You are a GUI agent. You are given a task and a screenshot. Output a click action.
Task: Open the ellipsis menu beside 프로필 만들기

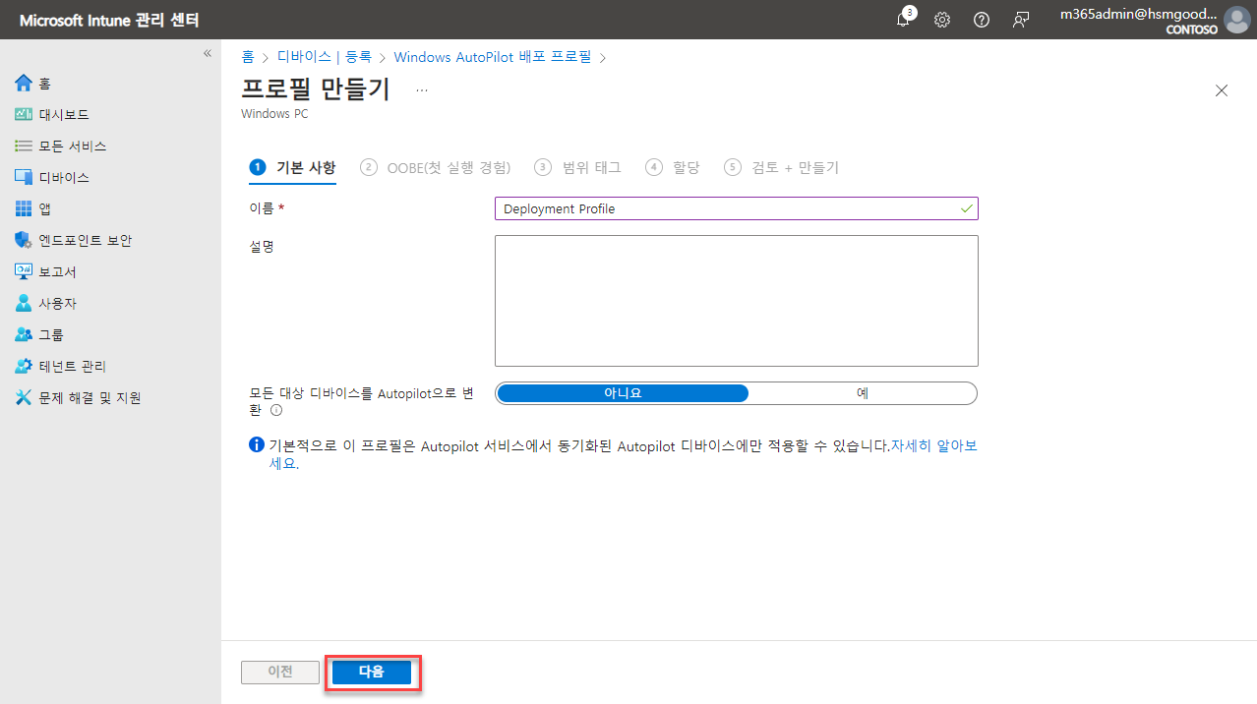tap(421, 88)
